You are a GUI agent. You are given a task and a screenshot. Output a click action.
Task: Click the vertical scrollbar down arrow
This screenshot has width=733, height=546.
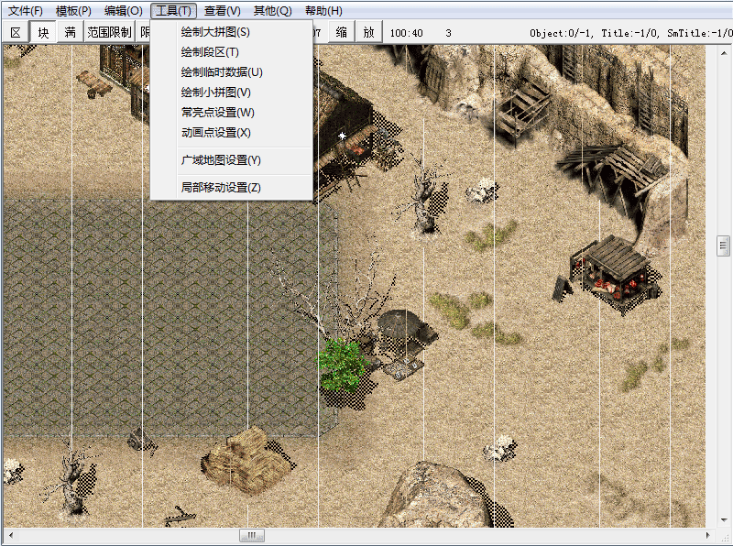pyautogui.click(x=723, y=520)
